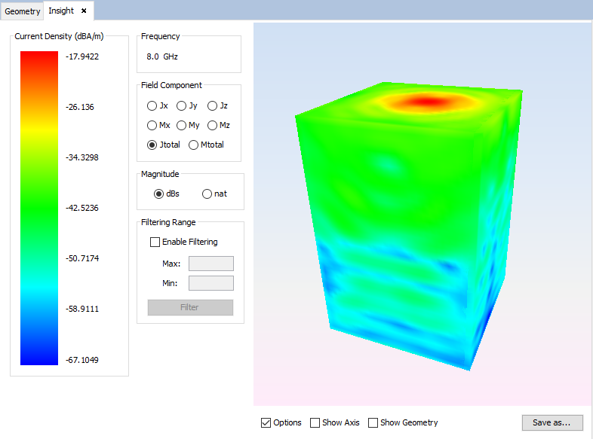This screenshot has width=593, height=439.
Task: Click the Save as button
Action: pos(552,422)
